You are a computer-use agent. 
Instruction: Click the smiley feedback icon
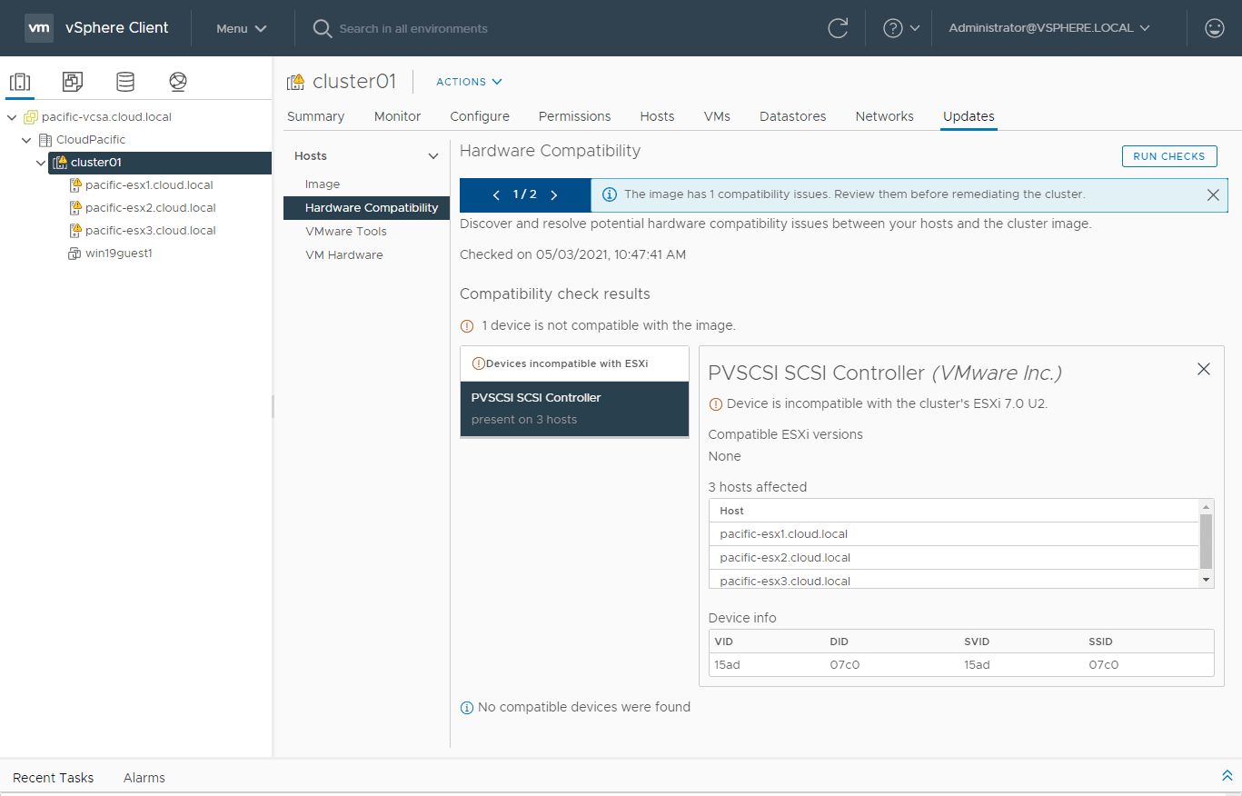pos(1214,28)
